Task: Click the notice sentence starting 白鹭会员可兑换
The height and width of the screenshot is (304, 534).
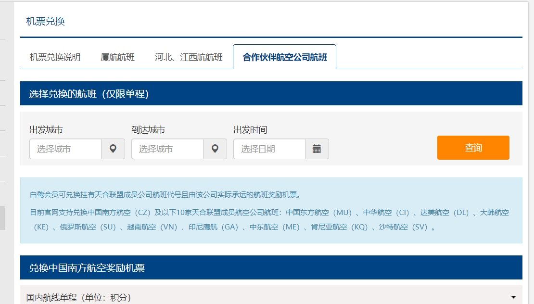Action: click(x=165, y=195)
